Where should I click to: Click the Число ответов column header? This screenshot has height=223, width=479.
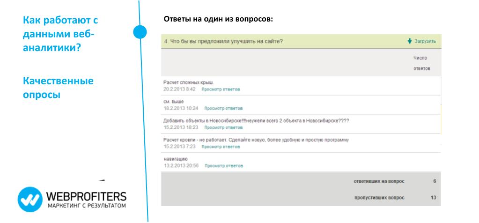(x=422, y=63)
